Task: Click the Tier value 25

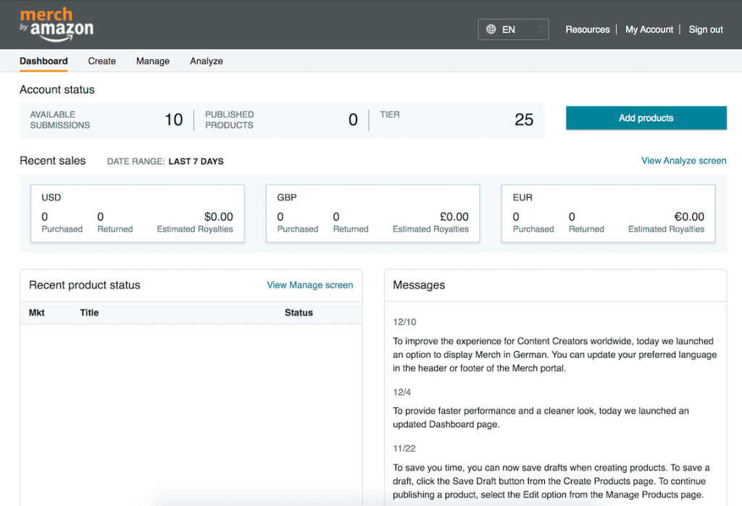Action: [524, 119]
